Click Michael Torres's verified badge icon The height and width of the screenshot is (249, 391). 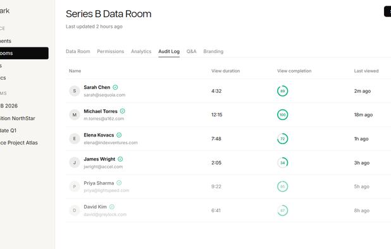tap(123, 111)
